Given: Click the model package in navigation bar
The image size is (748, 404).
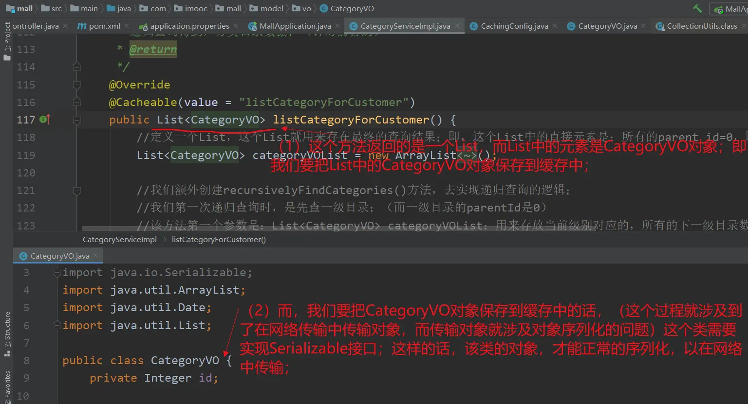Looking at the screenshot, I should pos(266,8).
